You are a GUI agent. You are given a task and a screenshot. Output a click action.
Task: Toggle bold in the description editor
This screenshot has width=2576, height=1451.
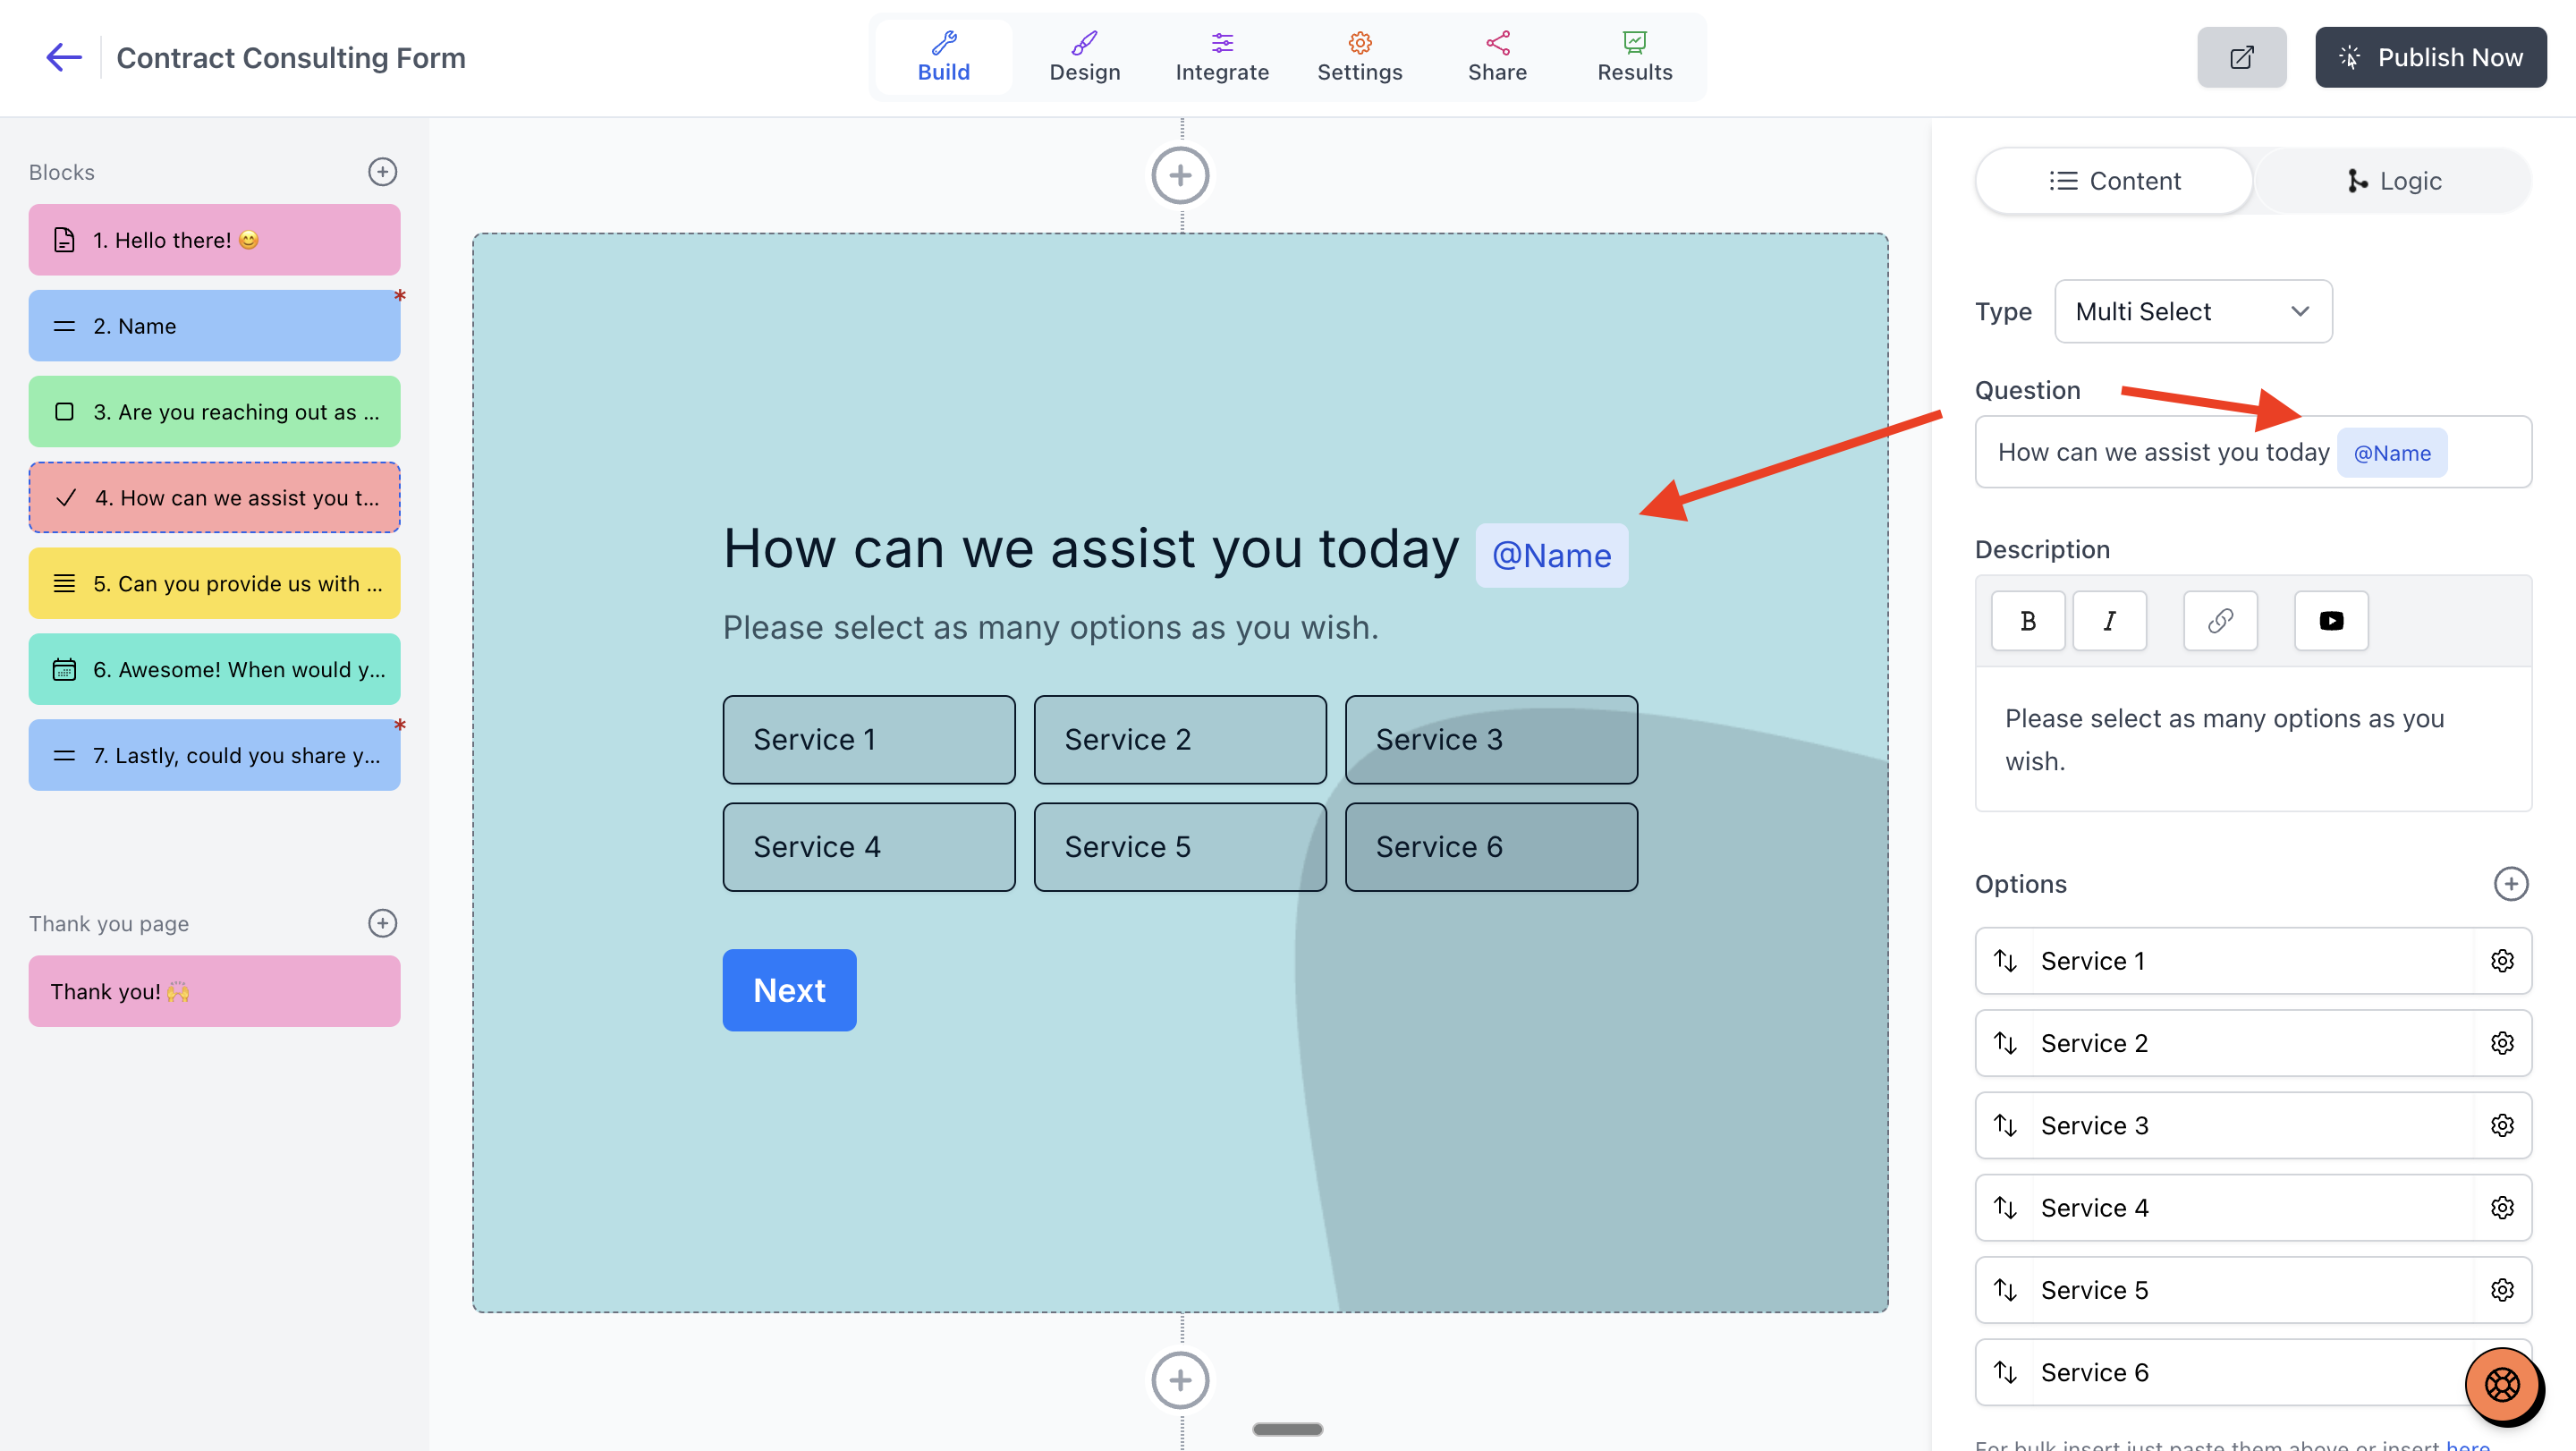point(2028,621)
